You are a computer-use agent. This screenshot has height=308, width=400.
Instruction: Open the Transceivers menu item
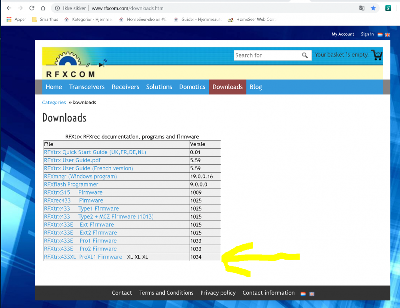coord(87,87)
